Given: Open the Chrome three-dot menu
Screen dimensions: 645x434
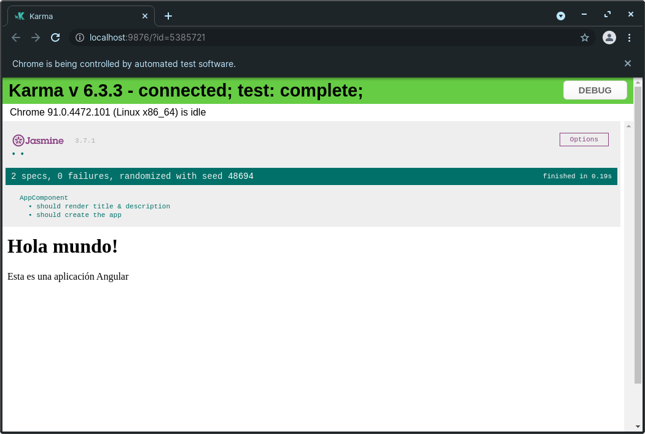Looking at the screenshot, I should [x=630, y=37].
